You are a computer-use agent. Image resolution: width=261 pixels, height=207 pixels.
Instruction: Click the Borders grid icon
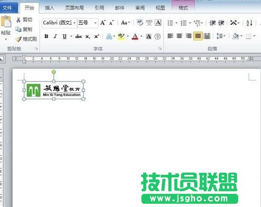[x=248, y=36]
